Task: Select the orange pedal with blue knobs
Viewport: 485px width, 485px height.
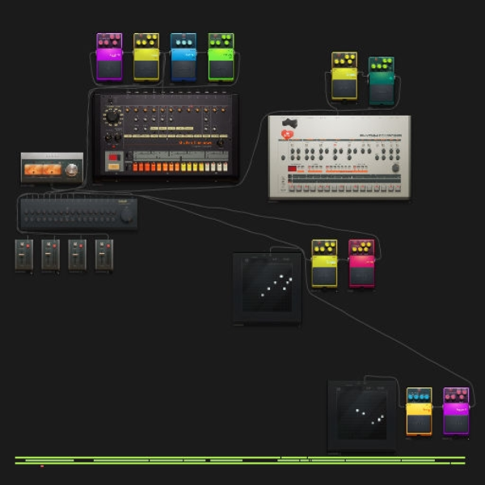Action: (x=419, y=411)
